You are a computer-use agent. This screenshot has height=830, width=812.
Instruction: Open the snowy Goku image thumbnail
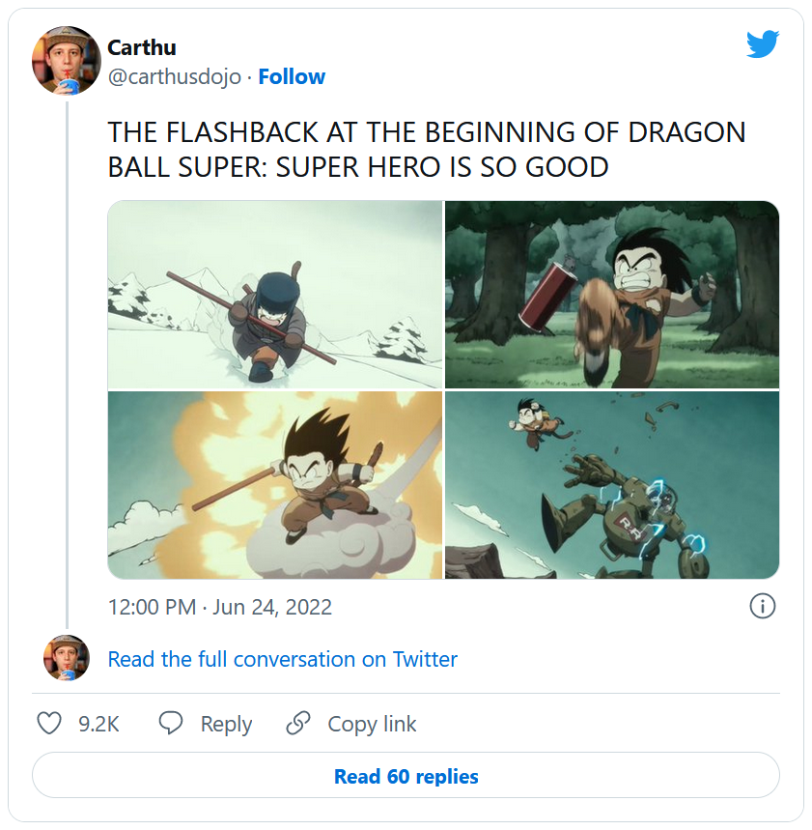pos(274,294)
